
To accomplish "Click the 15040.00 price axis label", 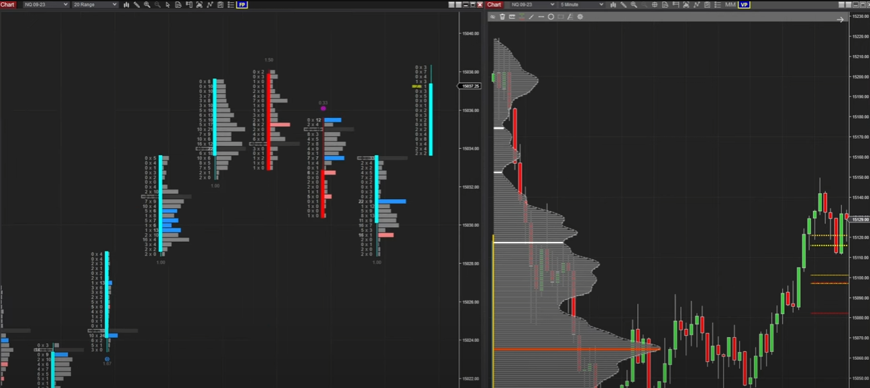I will click(471, 34).
